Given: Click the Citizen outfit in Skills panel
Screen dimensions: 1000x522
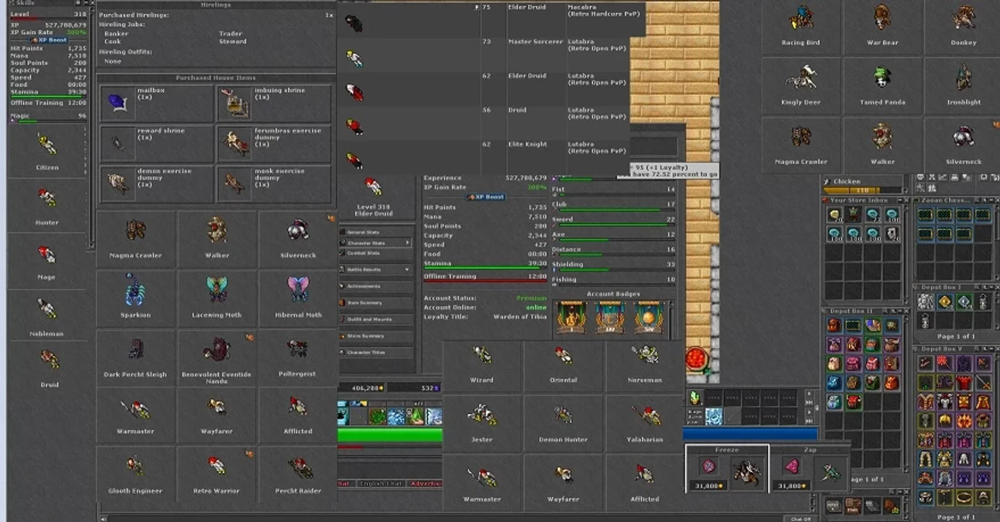Looking at the screenshot, I should point(47,151).
